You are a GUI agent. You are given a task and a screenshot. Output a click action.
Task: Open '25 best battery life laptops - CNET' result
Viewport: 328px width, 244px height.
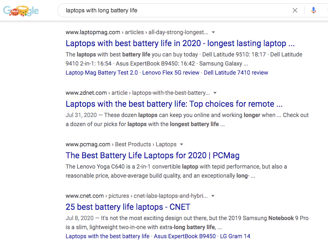click(128, 207)
